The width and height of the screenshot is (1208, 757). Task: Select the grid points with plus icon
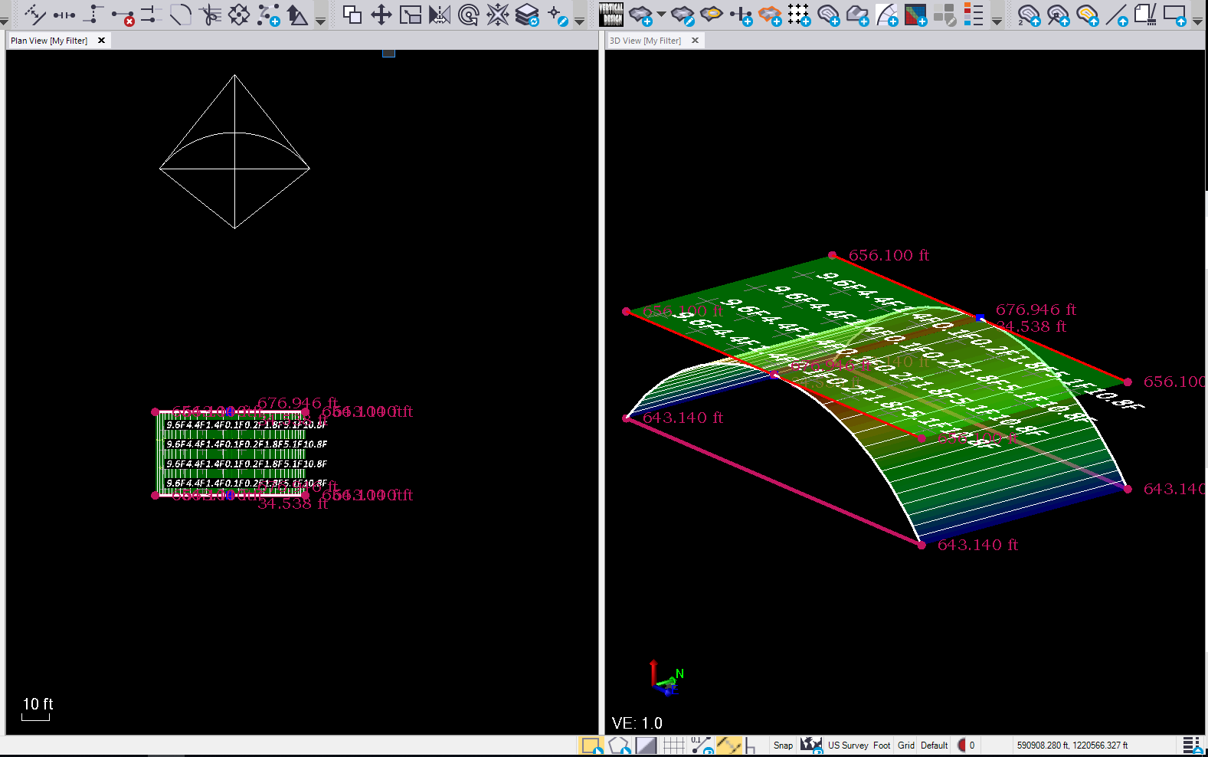(799, 15)
